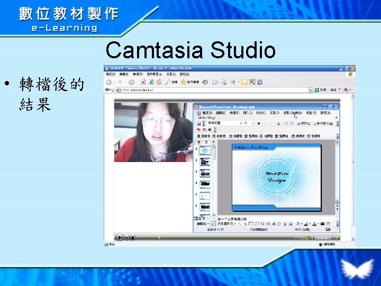Switch to Outline tab in PowerPoint pane
Viewport: 381px width, 286px height.
click(x=198, y=142)
